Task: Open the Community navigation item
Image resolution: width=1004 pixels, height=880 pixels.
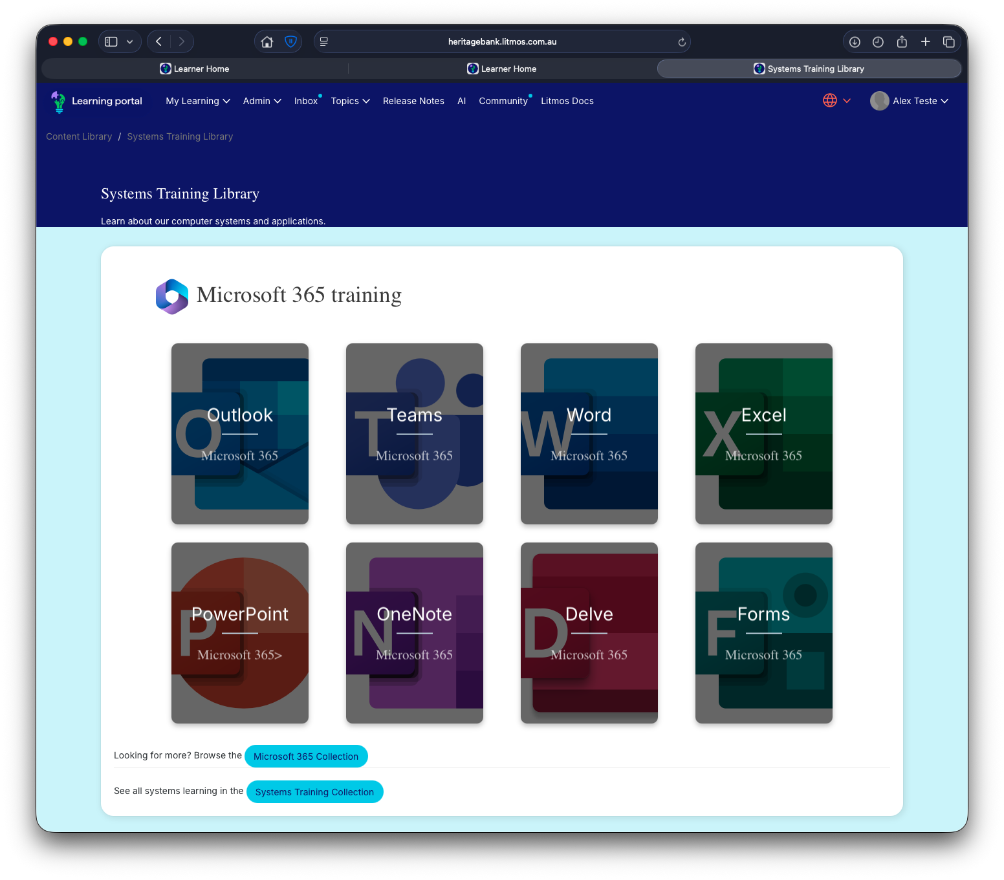Action: (503, 101)
